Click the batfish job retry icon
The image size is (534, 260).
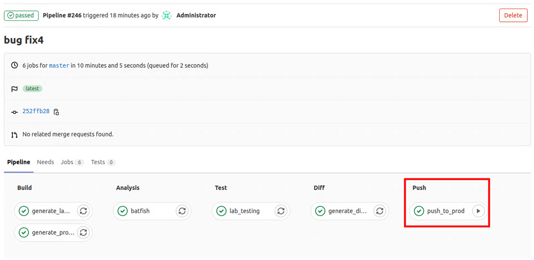(182, 211)
